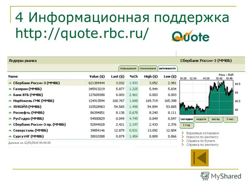
Task: Click green up arrow beside РусГидро (ММВБ)
Action: 10,118
